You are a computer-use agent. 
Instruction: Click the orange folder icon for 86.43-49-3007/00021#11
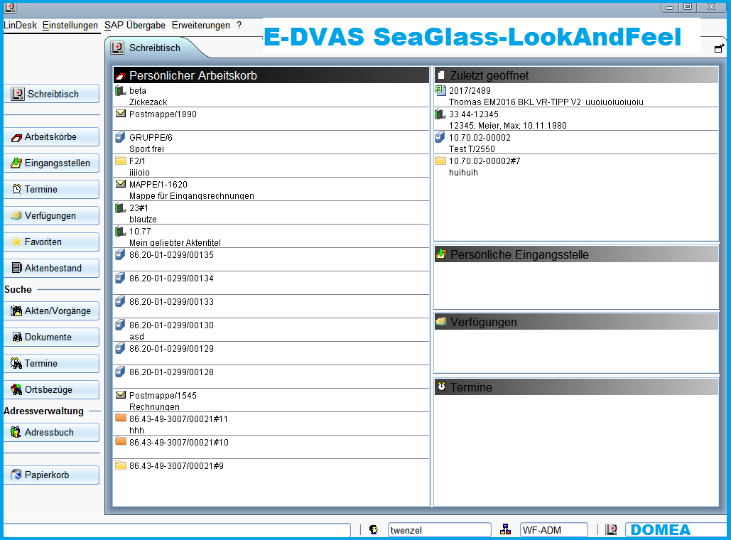(120, 418)
